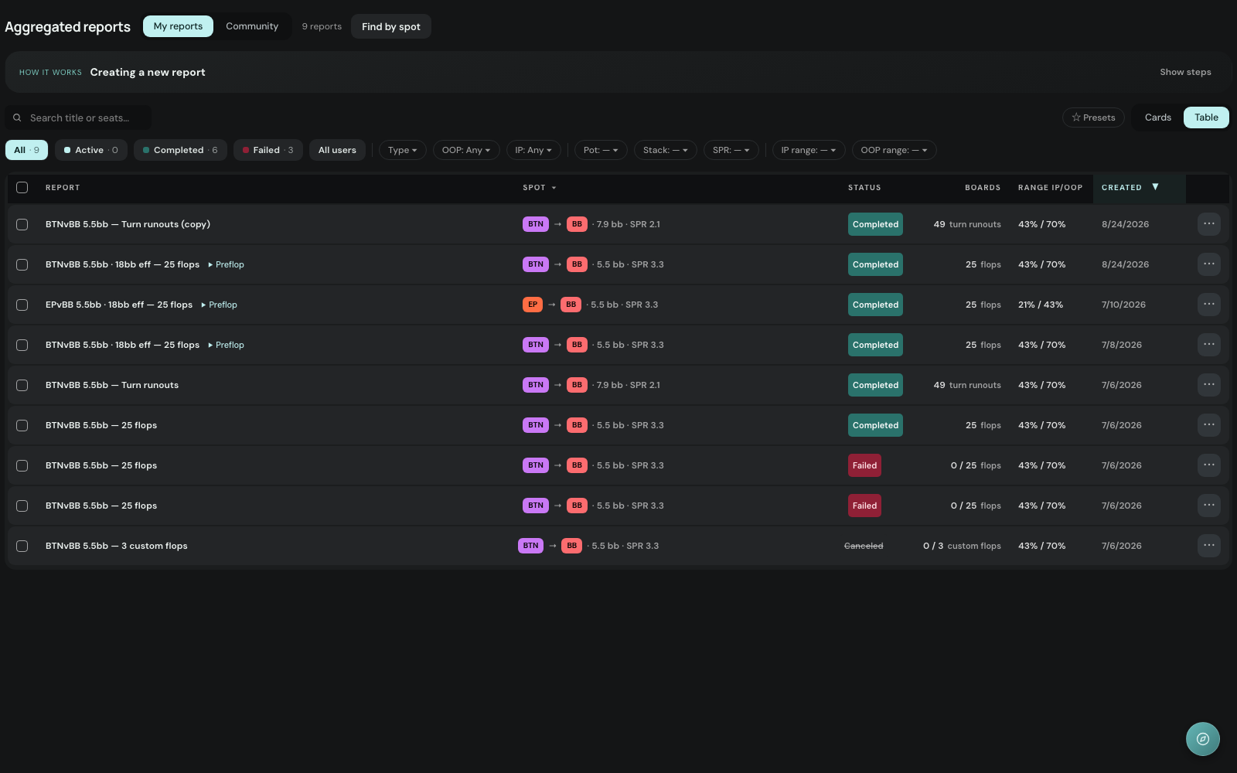The image size is (1237, 773).
Task: Click the compass help button at bottom right
Action: coord(1203,739)
